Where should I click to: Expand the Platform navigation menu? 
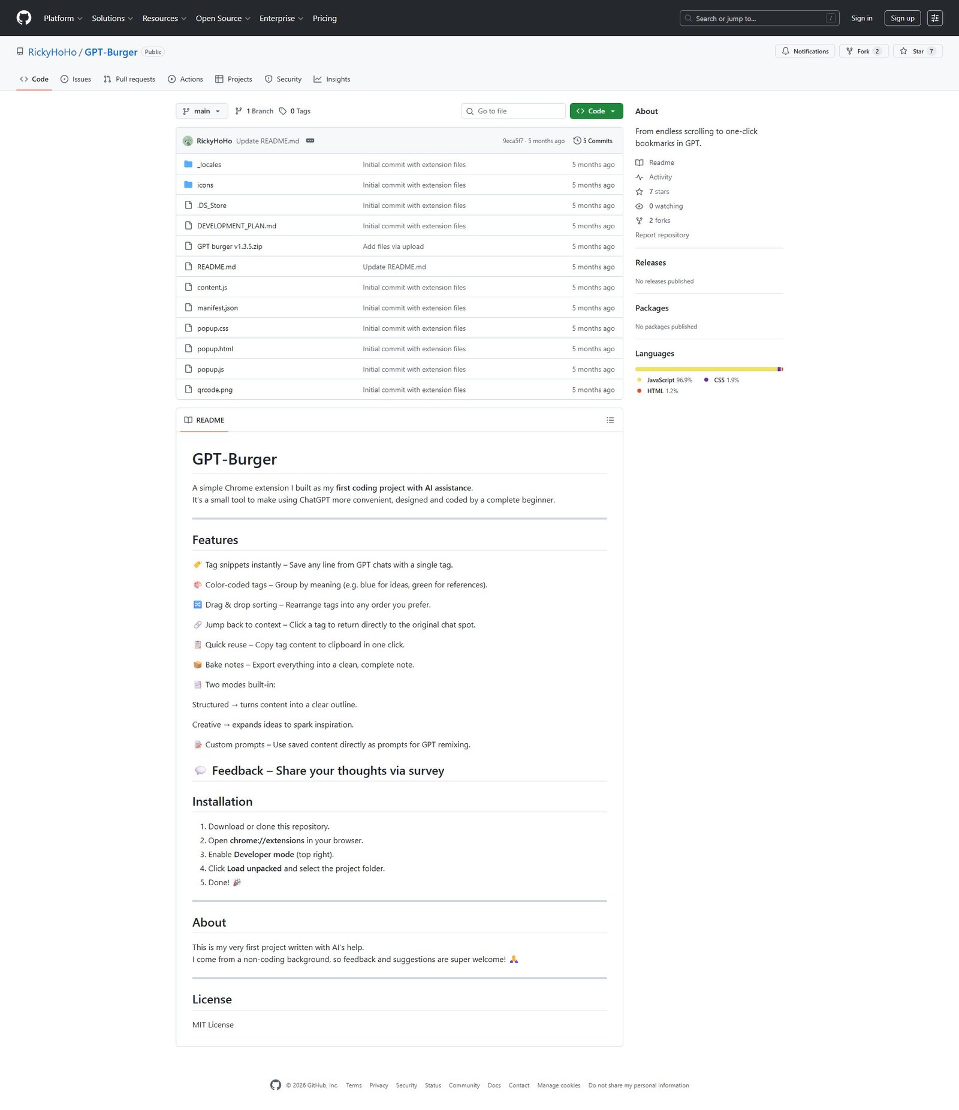(63, 19)
